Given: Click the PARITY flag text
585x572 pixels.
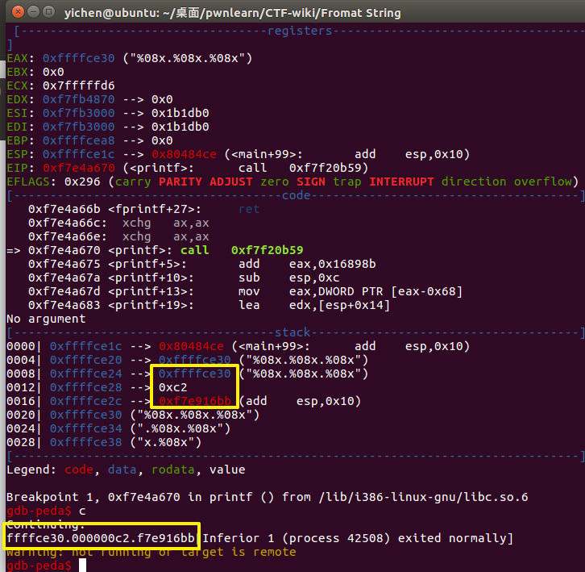Looking at the screenshot, I should tap(180, 182).
